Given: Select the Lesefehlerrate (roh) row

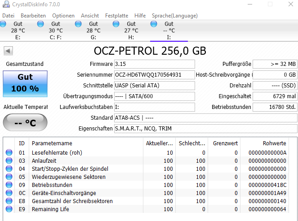Looking at the screenshot, I should 146,152.
